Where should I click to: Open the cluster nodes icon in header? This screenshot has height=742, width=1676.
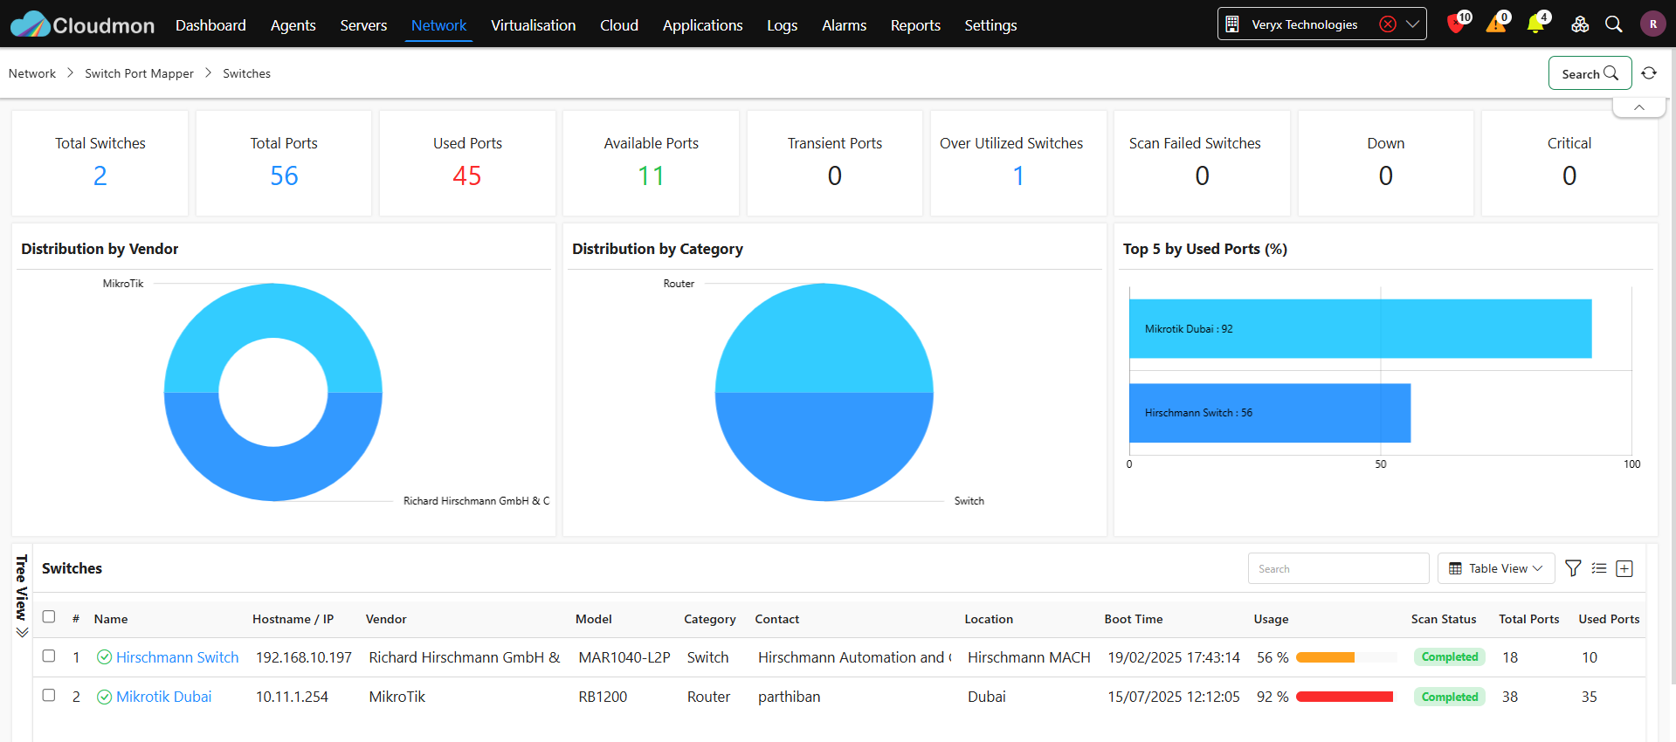(1580, 24)
